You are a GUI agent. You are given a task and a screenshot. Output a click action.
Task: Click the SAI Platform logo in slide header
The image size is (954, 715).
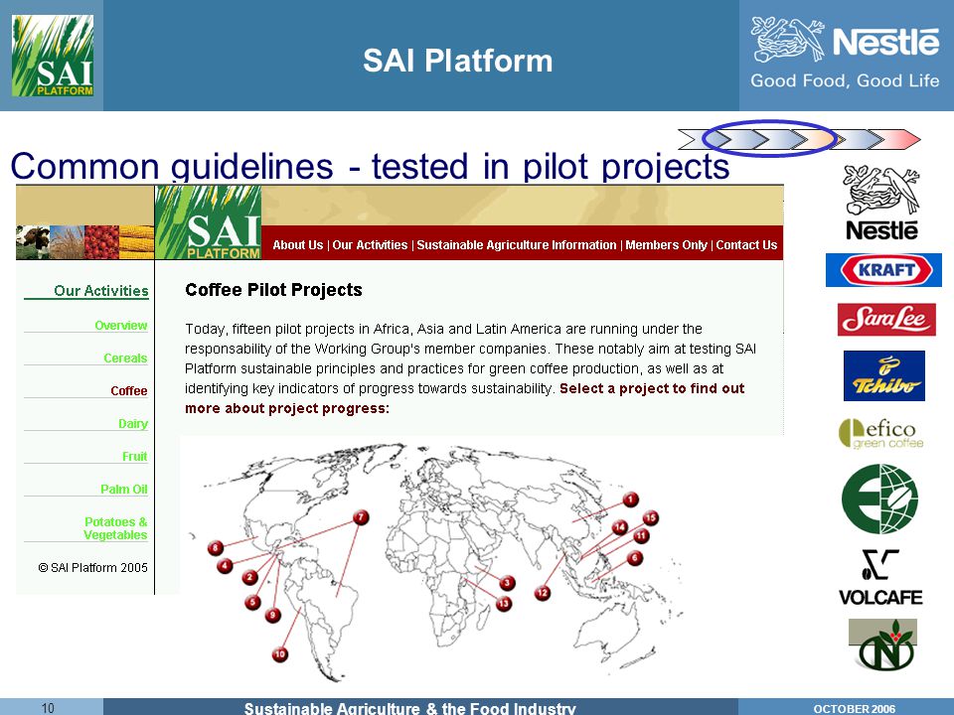(53, 56)
